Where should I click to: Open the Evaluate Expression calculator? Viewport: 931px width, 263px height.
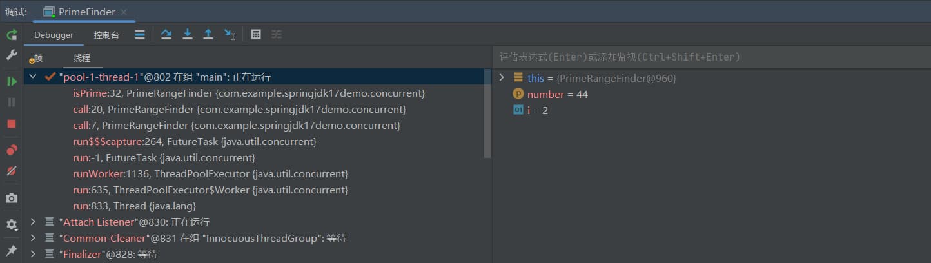[x=256, y=35]
